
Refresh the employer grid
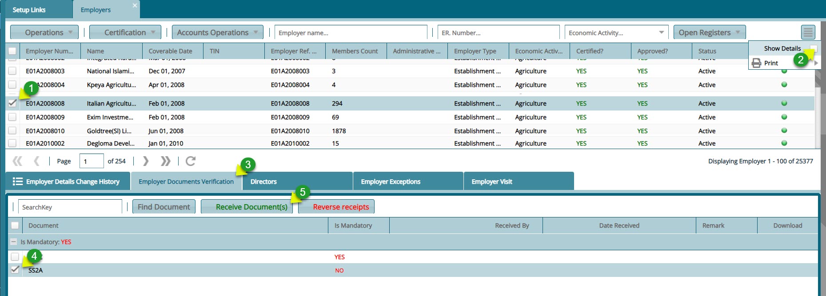pos(191,161)
